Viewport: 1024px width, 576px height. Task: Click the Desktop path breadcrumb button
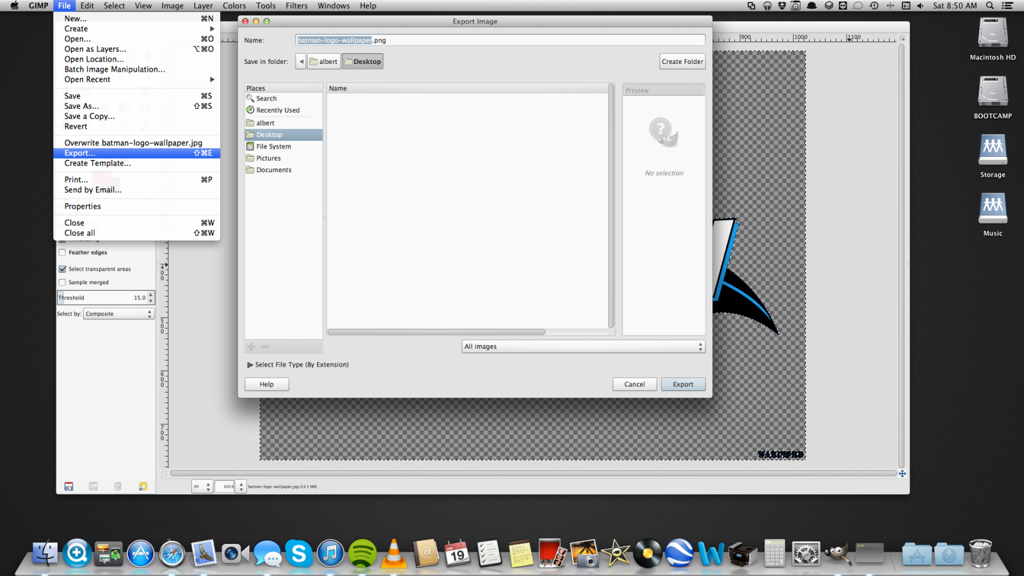tap(362, 61)
